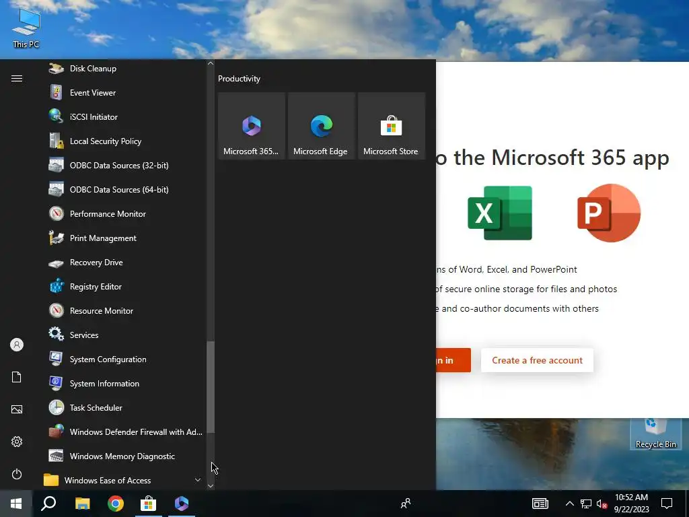Click the Excel logo in Microsoft 365 window

500,213
